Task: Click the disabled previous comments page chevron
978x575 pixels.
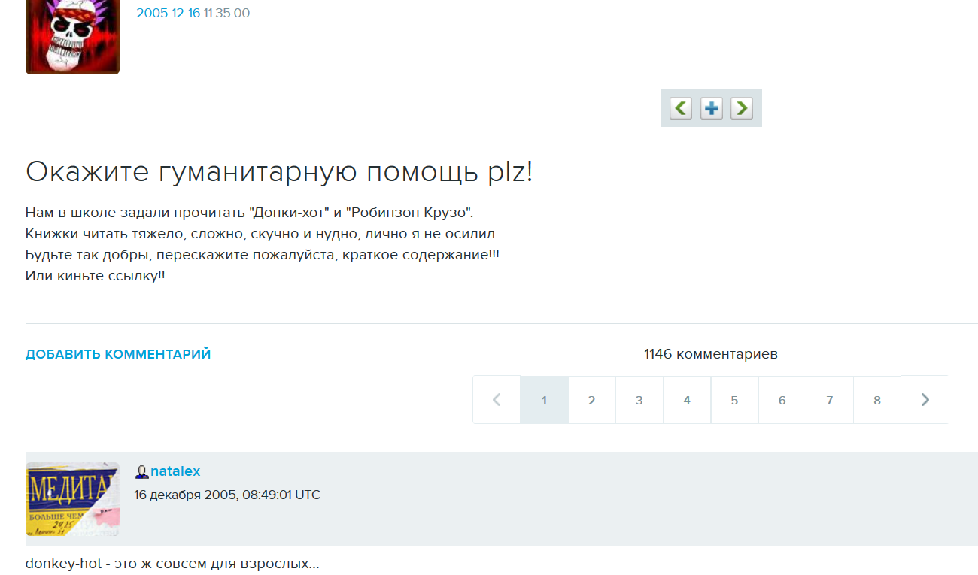Action: (x=497, y=400)
